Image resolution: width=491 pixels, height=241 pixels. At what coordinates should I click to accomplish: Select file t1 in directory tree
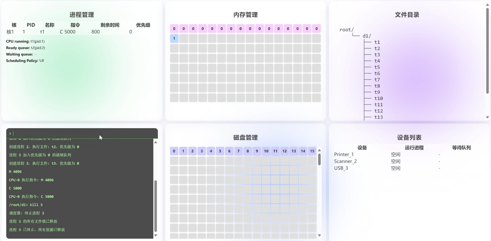click(377, 42)
